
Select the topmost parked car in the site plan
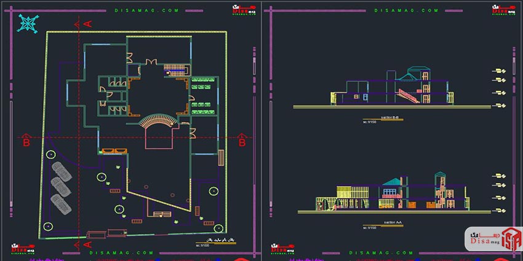point(60,169)
